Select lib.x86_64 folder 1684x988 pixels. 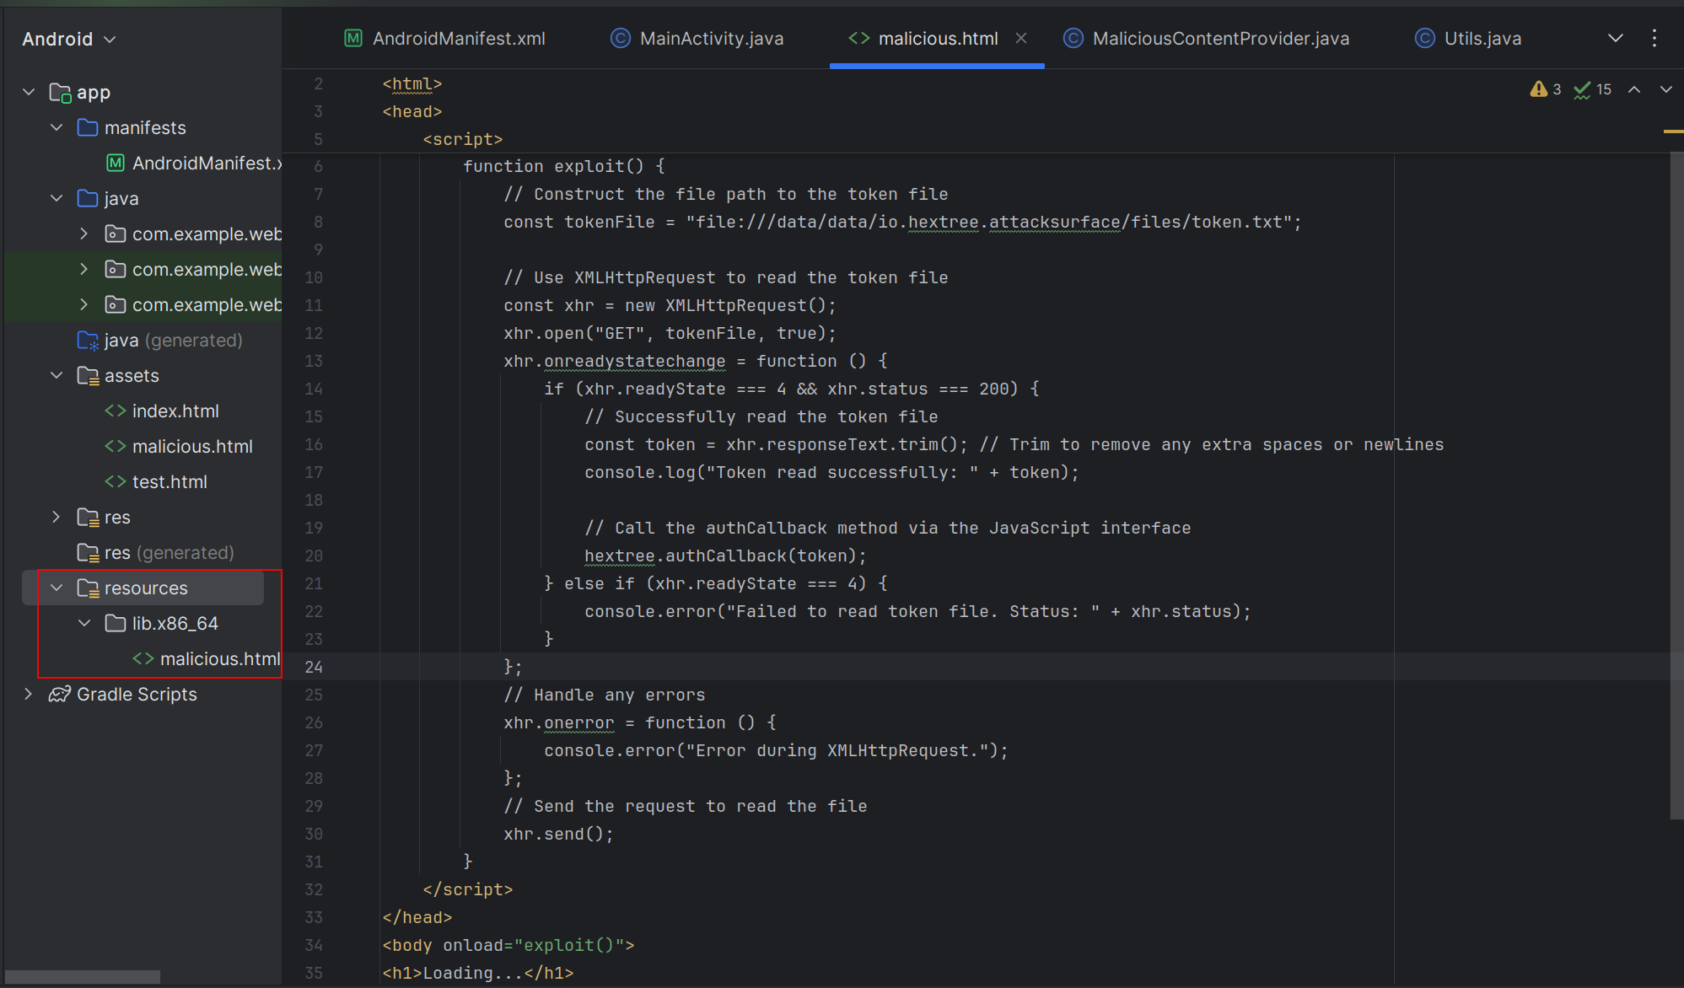point(162,623)
